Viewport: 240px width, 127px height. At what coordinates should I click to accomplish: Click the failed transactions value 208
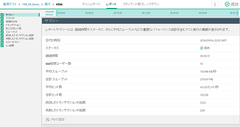202,111
